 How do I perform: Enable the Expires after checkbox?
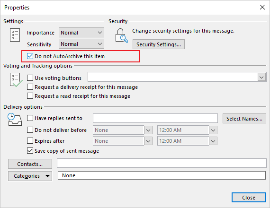tap(30, 140)
